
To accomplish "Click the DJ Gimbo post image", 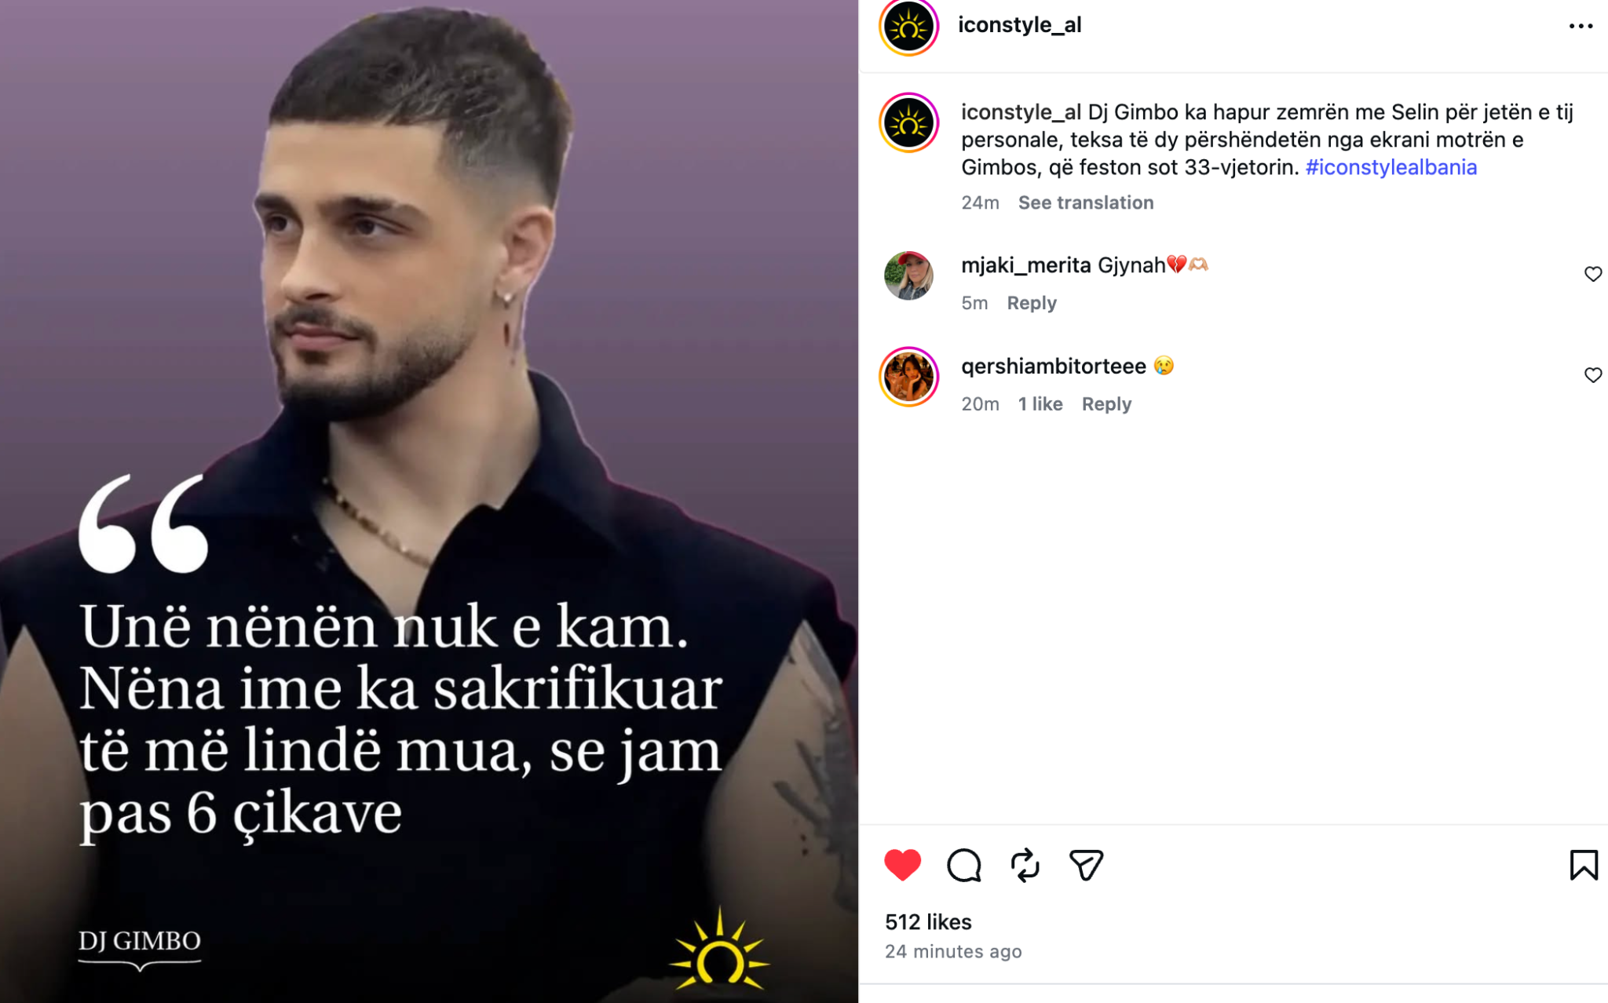I will (x=429, y=501).
